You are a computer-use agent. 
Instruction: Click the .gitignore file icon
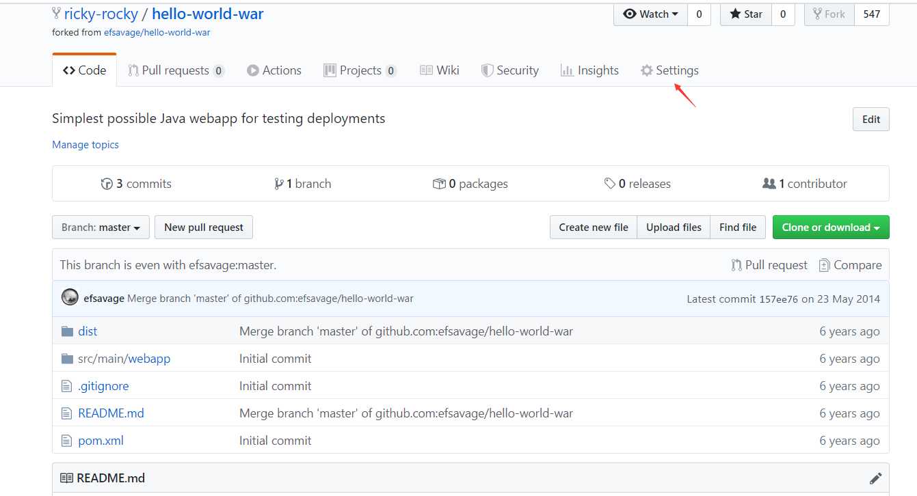click(66, 386)
